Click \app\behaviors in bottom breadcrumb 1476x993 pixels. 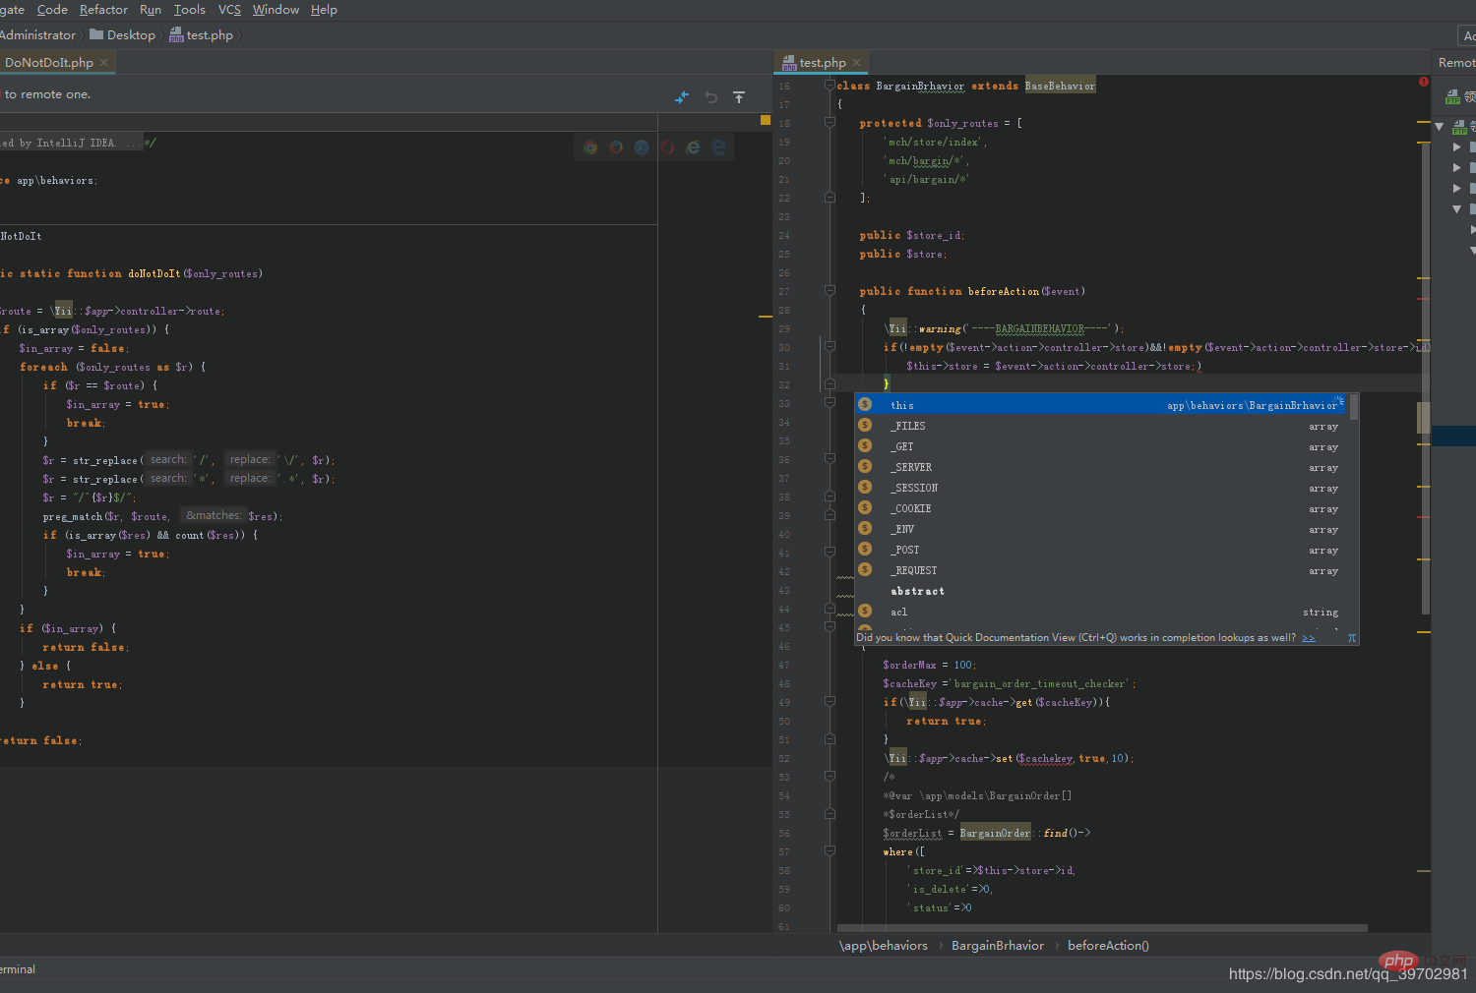pyautogui.click(x=884, y=946)
